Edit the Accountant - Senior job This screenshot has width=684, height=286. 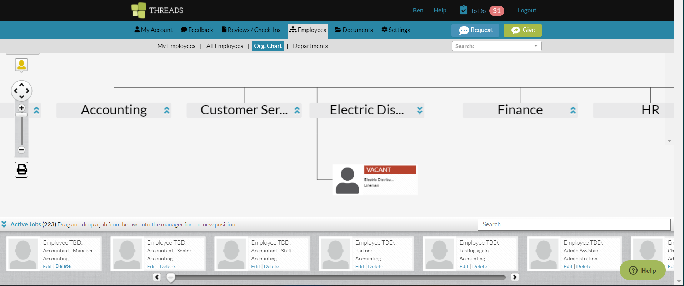tap(151, 266)
